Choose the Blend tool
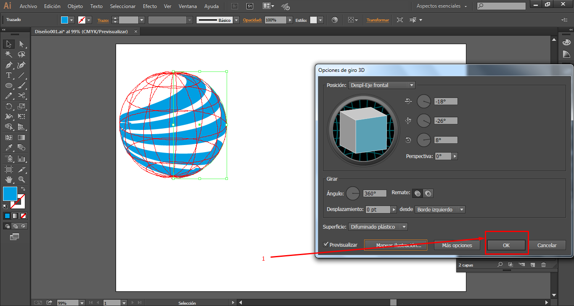Screen dimensions: 574x306 (x=21, y=148)
